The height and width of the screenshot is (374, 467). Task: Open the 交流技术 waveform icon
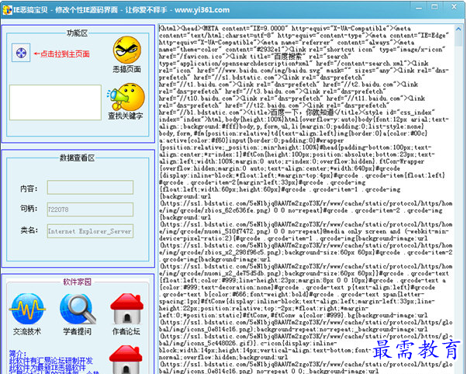click(x=27, y=309)
